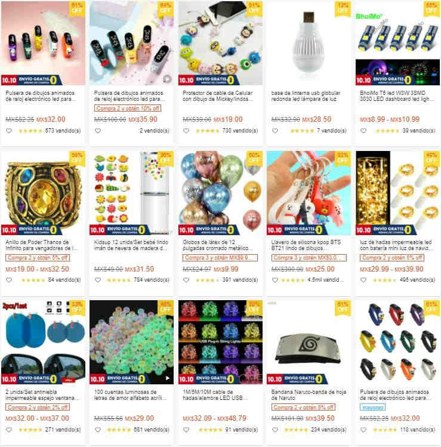
Task: Click Compra 2 y obtén 2% off tag
Action: (38, 408)
